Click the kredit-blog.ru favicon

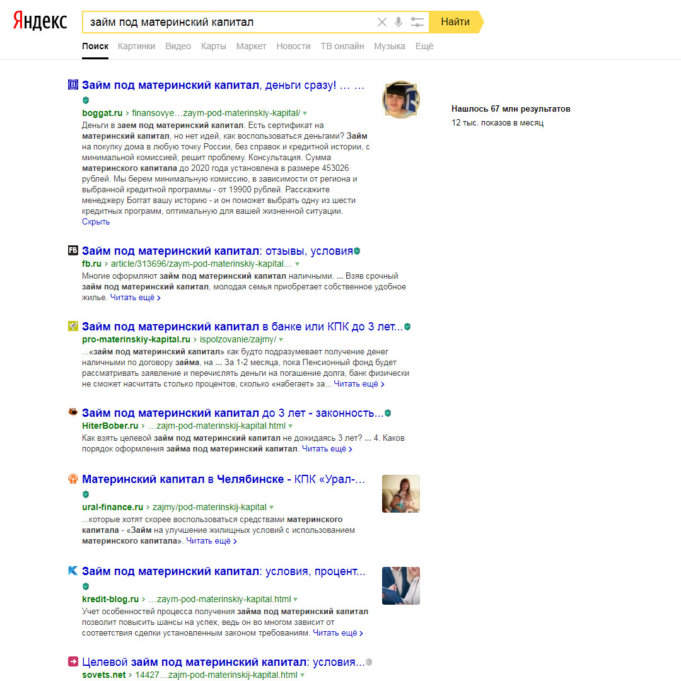(x=73, y=570)
